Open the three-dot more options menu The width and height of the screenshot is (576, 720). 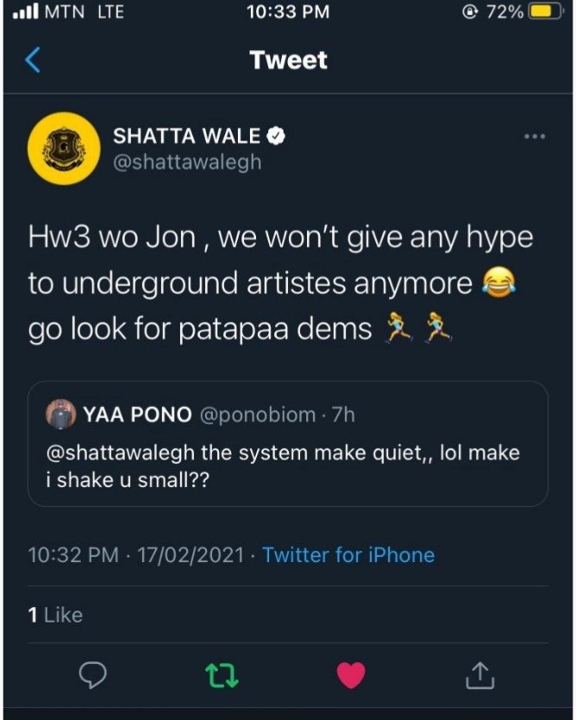coord(535,136)
